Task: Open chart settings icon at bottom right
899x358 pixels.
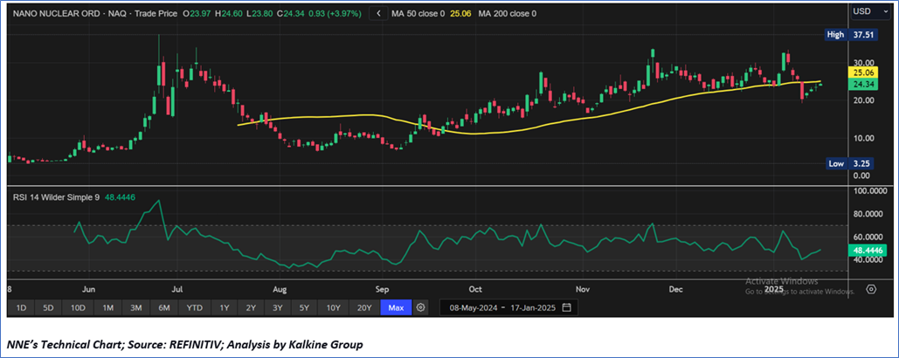Action: 871,289
